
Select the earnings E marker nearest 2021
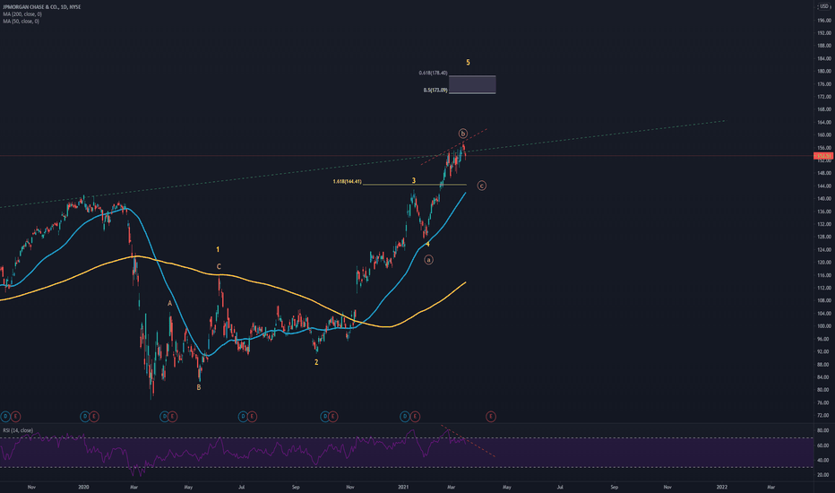[414, 416]
